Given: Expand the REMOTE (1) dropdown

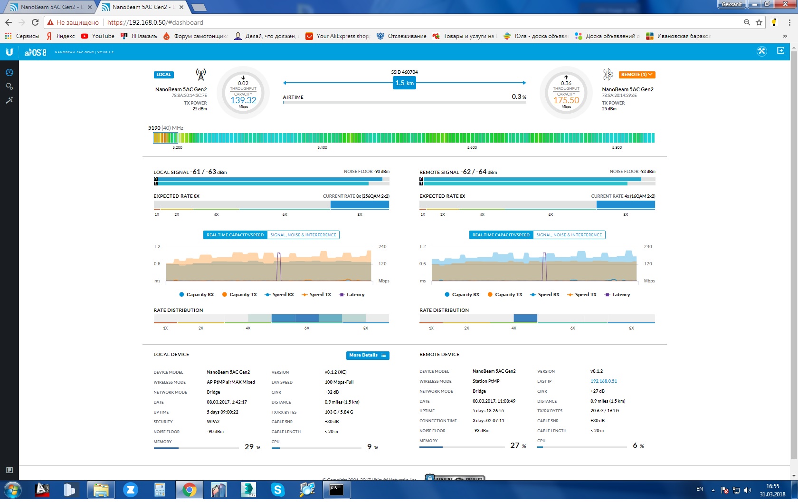Looking at the screenshot, I should click(637, 75).
